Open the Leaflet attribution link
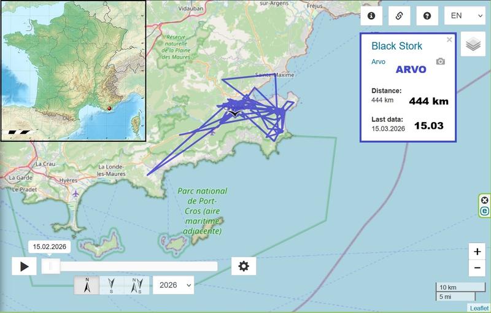The width and height of the screenshot is (491, 313). click(479, 308)
